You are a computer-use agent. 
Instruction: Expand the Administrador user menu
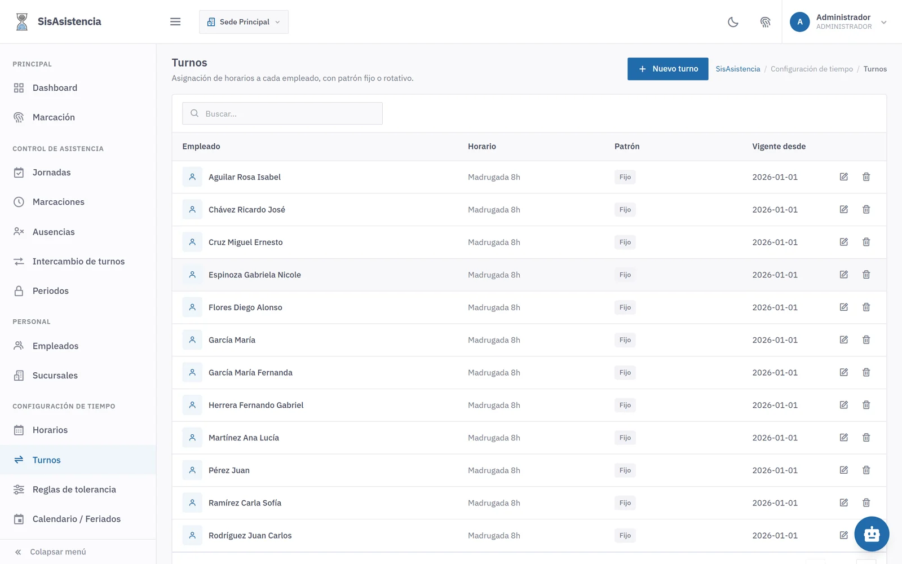tap(838, 22)
